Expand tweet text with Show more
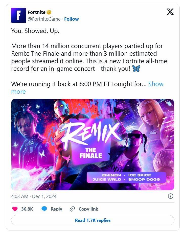Image resolution: width=185 pixels, height=234 pixels. tap(156, 84)
